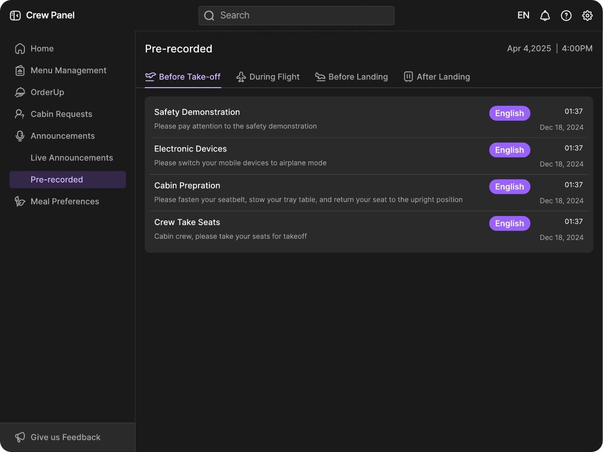Open the notifications bell
Image resolution: width=603 pixels, height=452 pixels.
(x=545, y=15)
